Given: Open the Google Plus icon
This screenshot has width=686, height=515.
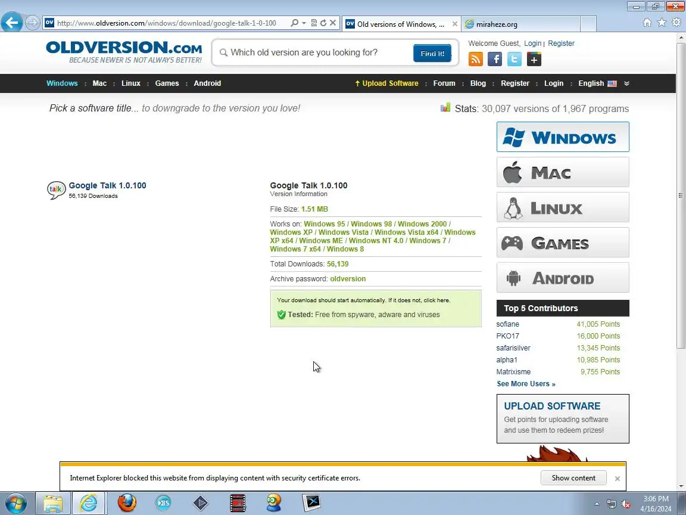Looking at the screenshot, I should (534, 59).
